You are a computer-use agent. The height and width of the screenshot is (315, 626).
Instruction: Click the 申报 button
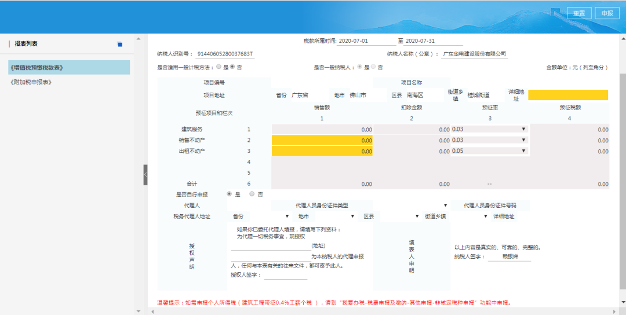pos(607,13)
